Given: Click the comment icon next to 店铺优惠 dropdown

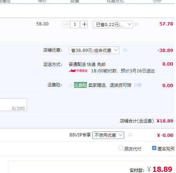Looking at the screenshot, I should 125,50.
